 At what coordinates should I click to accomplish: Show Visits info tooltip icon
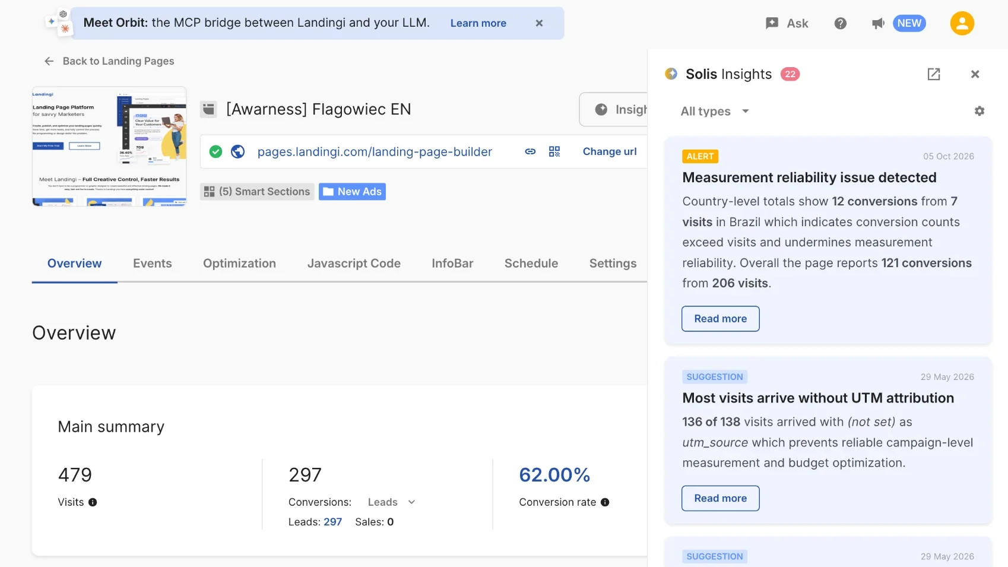93,502
